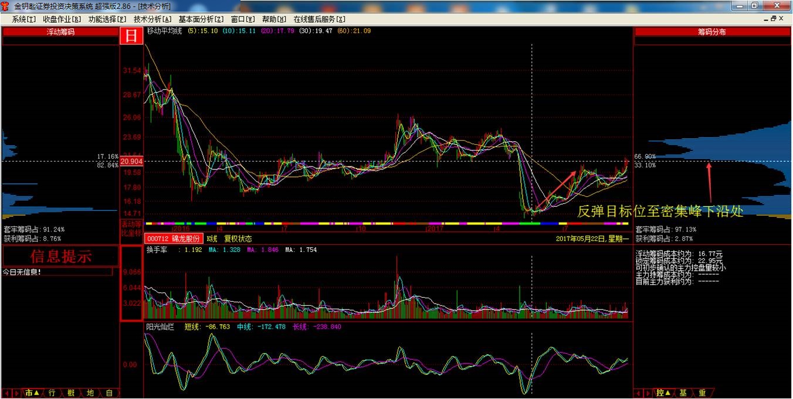Click the 短线: -86.763 value
The width and height of the screenshot is (793, 399).
click(x=207, y=327)
